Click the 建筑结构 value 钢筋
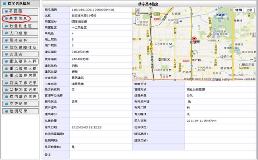 [x=75, y=65]
